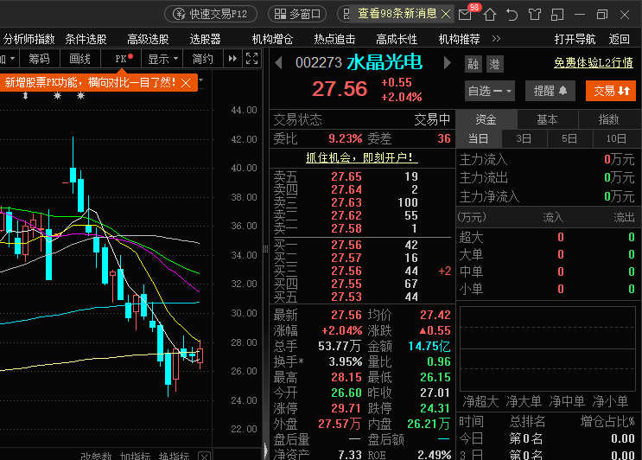Viewport: 642px width, 460px height.
Task: Open 条件选股 menu item
Action: click(86, 39)
